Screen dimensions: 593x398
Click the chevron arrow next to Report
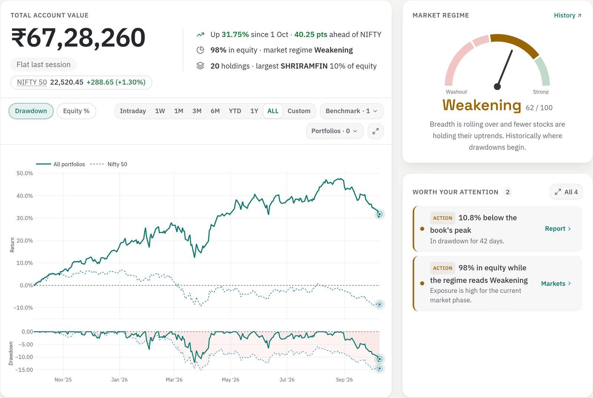click(x=570, y=229)
